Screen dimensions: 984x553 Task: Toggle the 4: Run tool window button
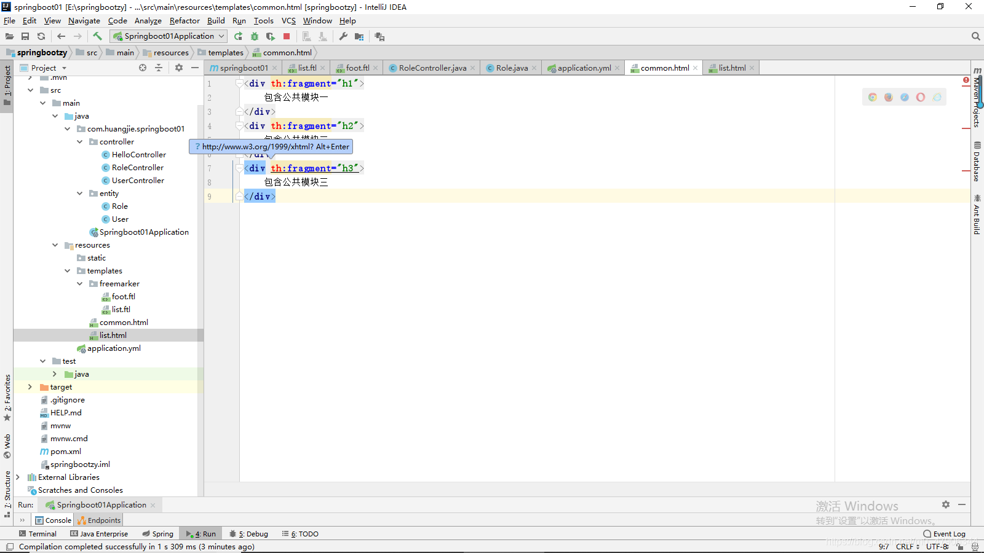[201, 534]
